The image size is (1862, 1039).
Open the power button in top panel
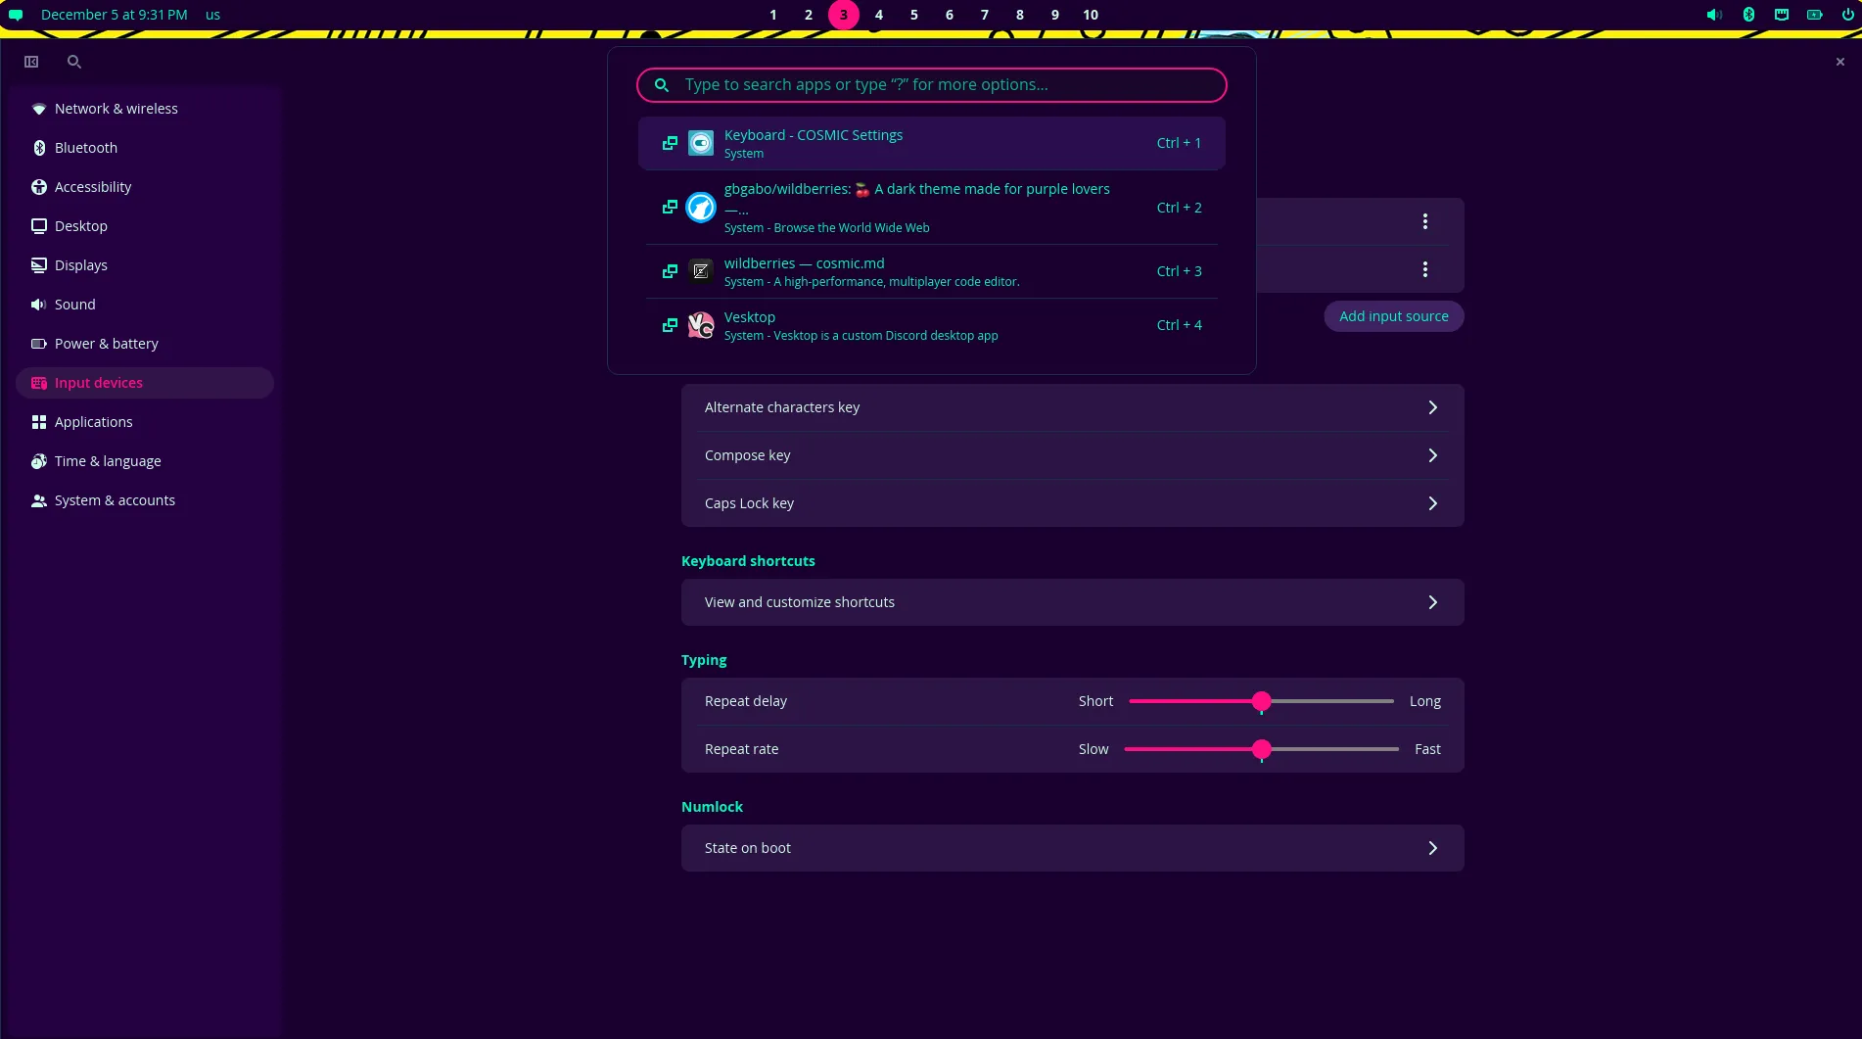click(1848, 15)
